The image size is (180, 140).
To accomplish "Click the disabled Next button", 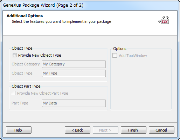I will coord(105,130).
